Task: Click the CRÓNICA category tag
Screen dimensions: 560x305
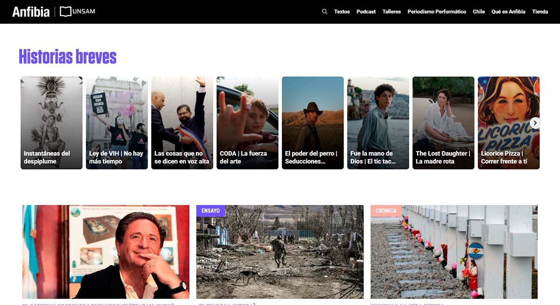Action: pos(386,211)
